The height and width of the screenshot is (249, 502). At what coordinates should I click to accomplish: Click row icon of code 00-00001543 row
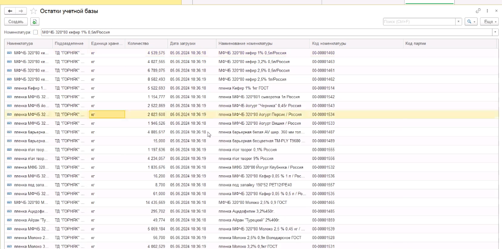[x=10, y=106]
